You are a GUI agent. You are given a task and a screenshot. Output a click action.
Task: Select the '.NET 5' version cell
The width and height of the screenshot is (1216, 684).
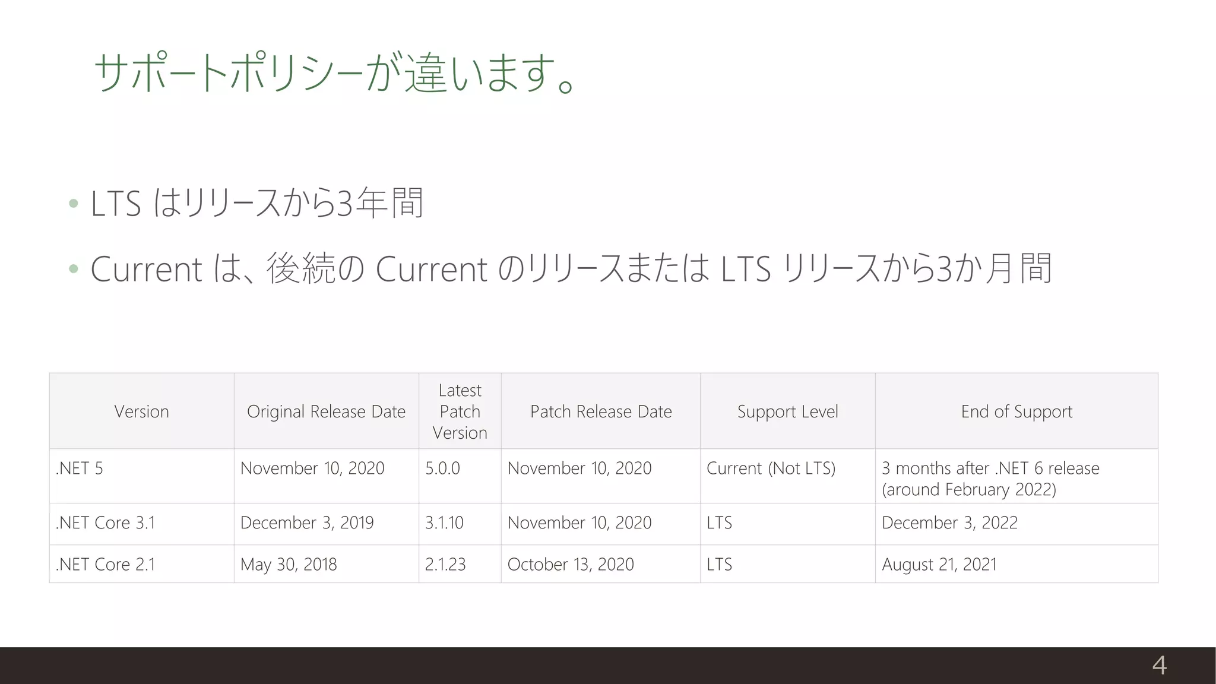point(142,476)
